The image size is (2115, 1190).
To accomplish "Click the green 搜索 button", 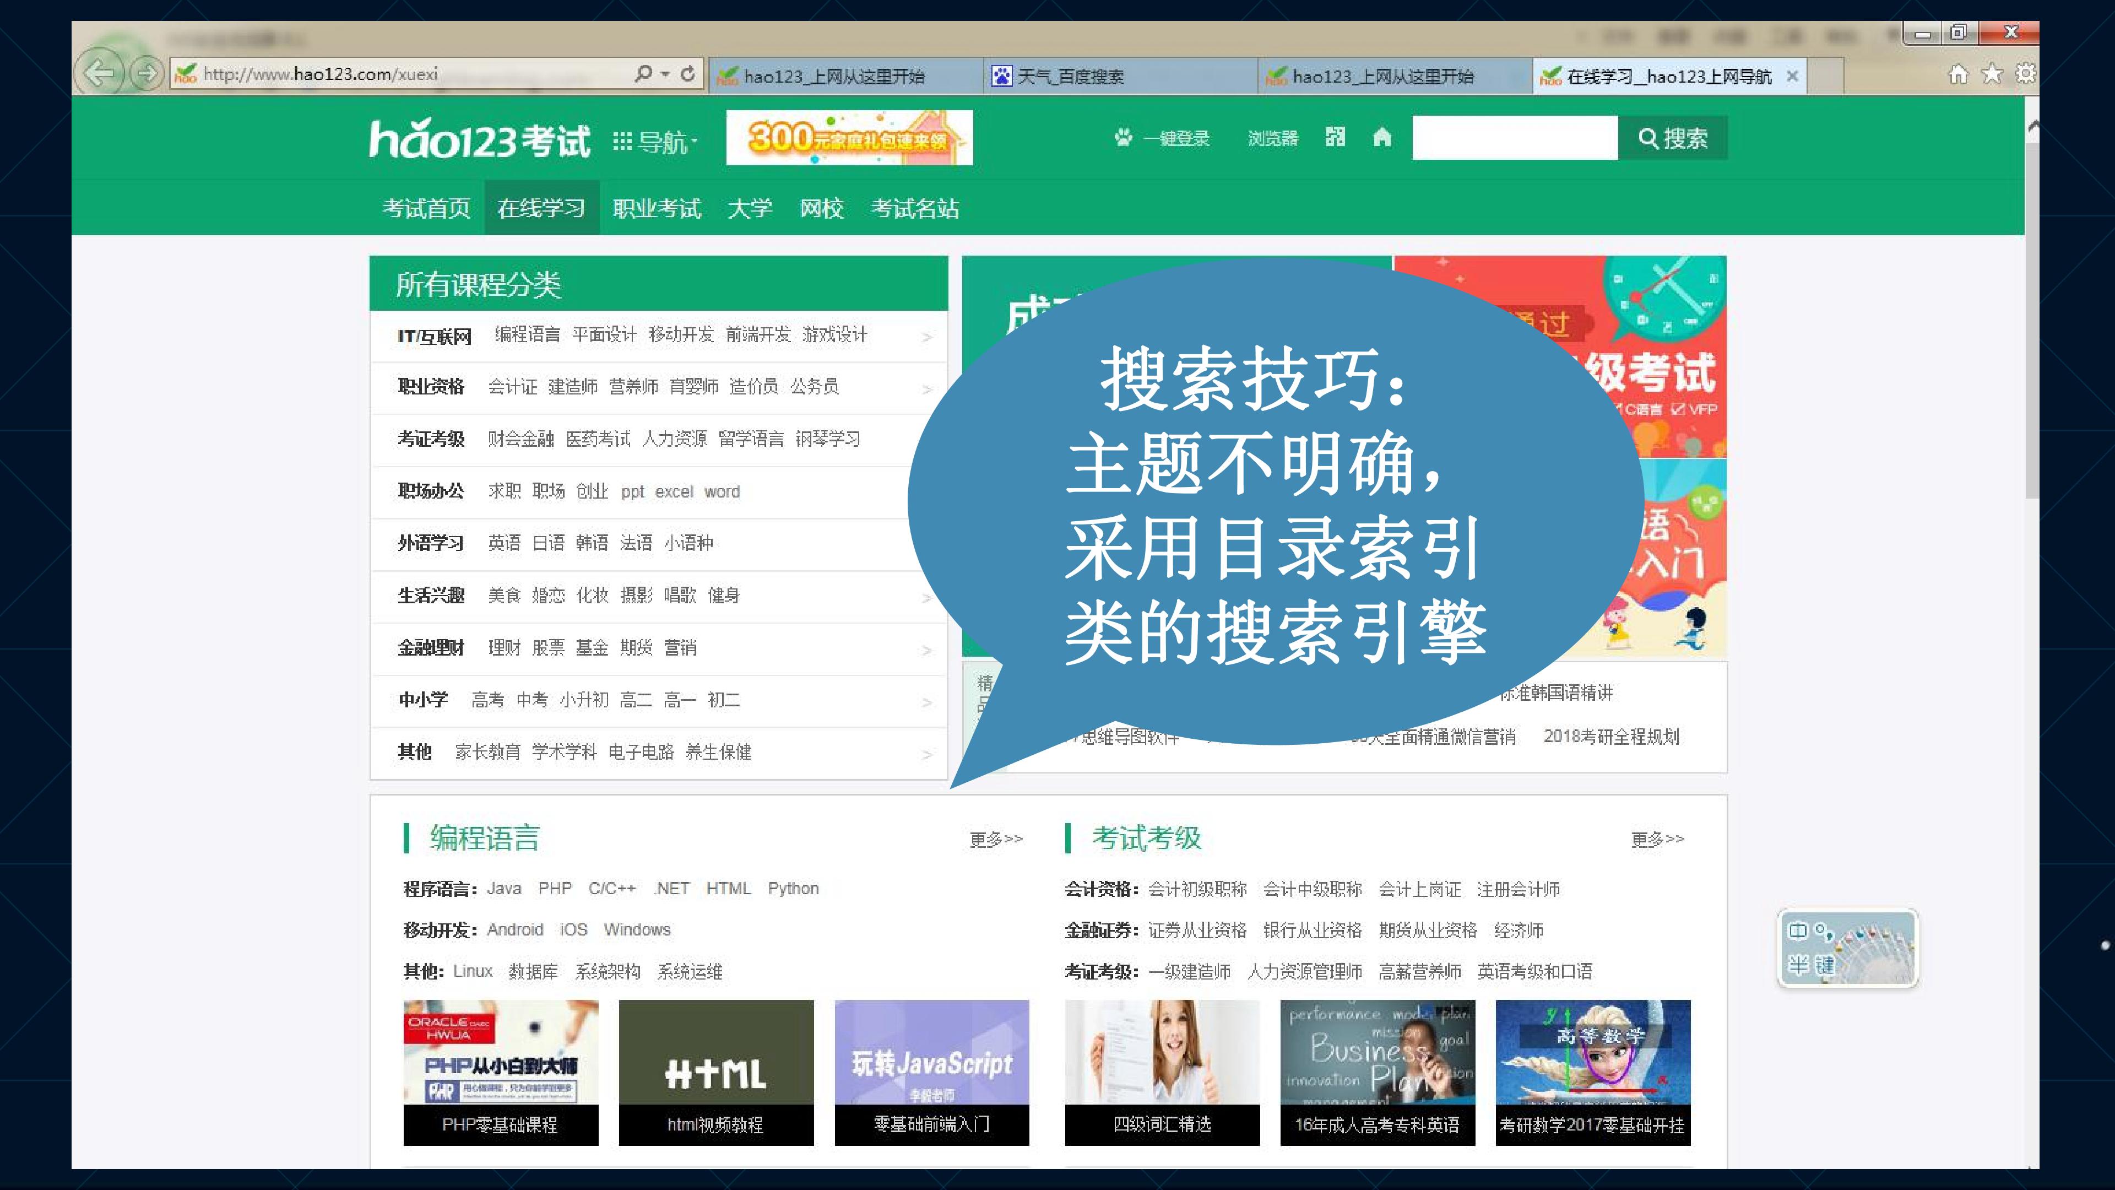I will 1673,138.
